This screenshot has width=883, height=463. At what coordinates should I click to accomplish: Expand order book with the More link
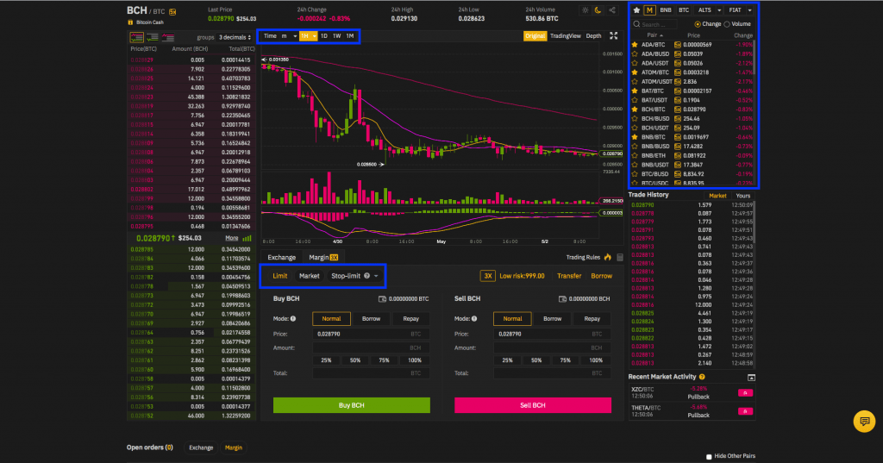click(x=231, y=238)
